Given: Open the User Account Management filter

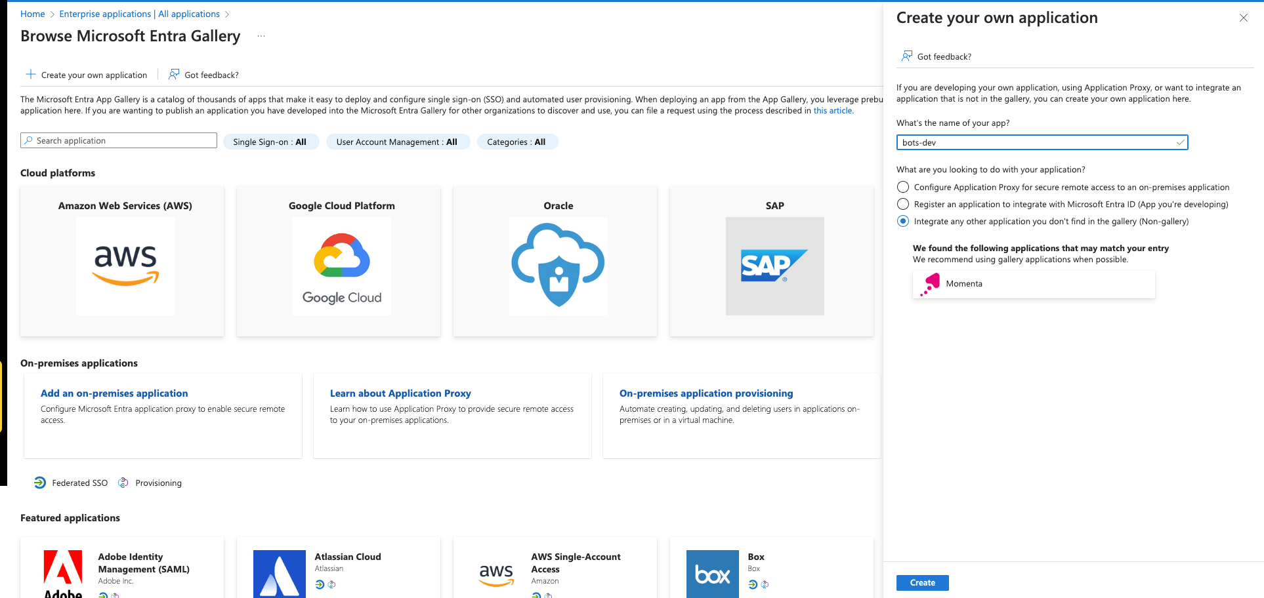Looking at the screenshot, I should pyautogui.click(x=397, y=142).
